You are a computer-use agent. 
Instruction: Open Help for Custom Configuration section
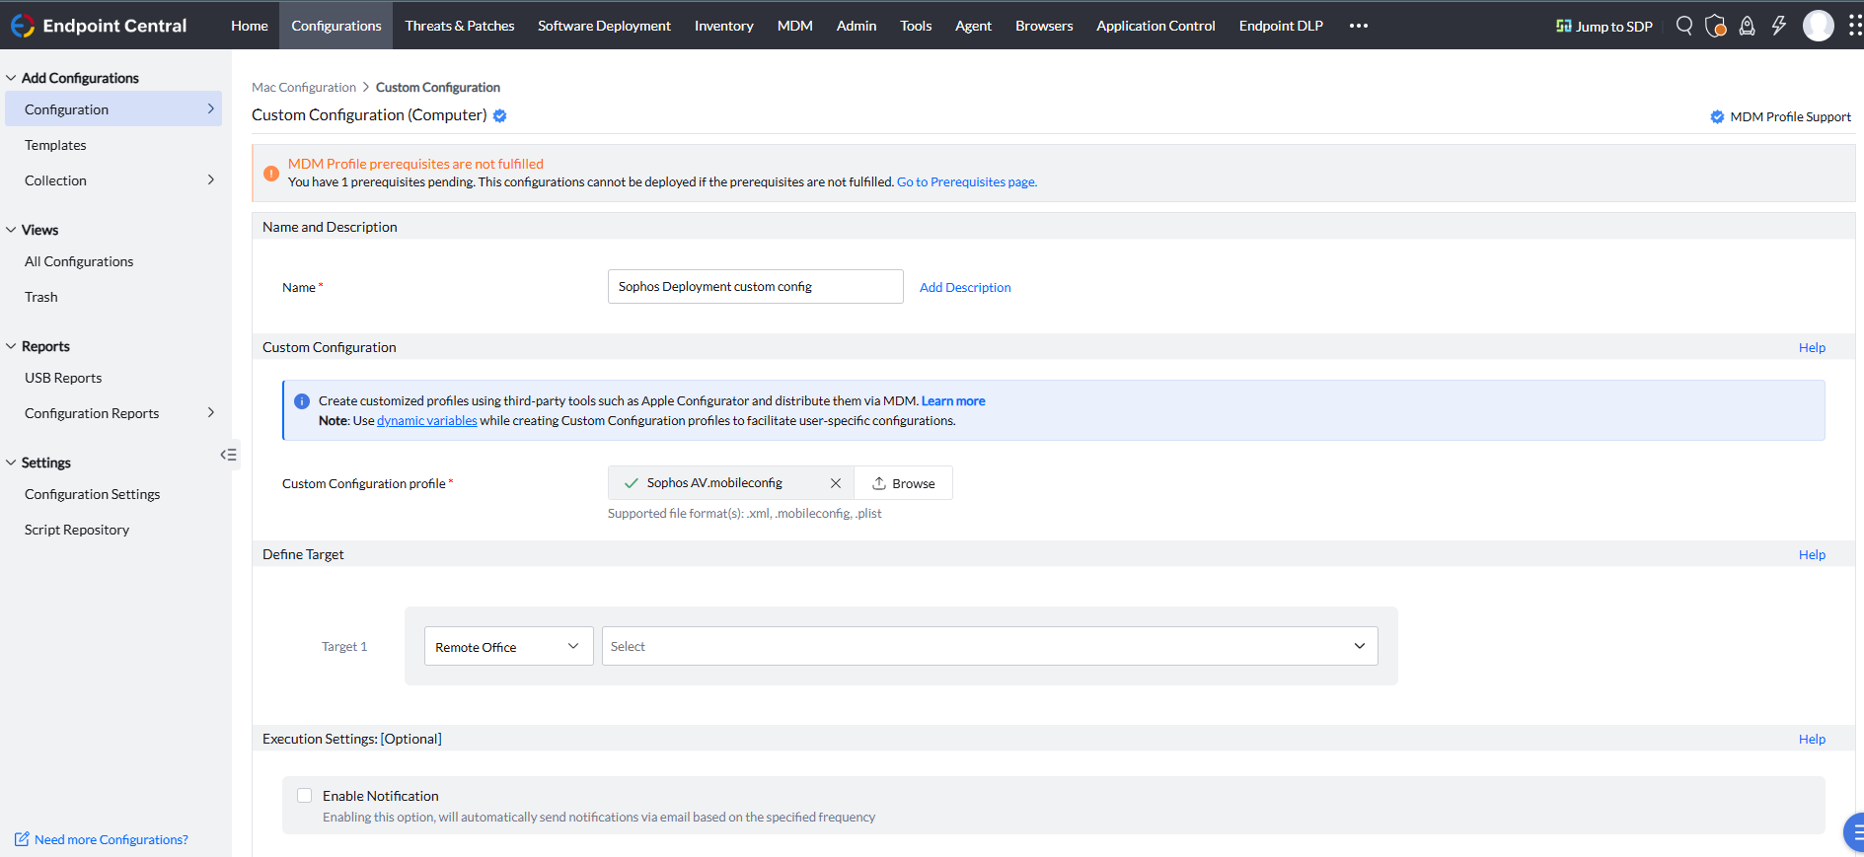[x=1812, y=348]
